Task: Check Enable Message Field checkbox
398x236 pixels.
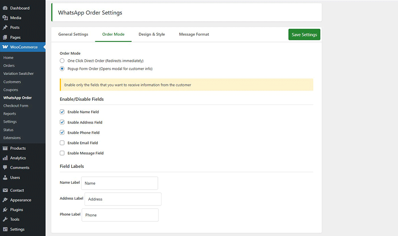Action: (x=62, y=153)
